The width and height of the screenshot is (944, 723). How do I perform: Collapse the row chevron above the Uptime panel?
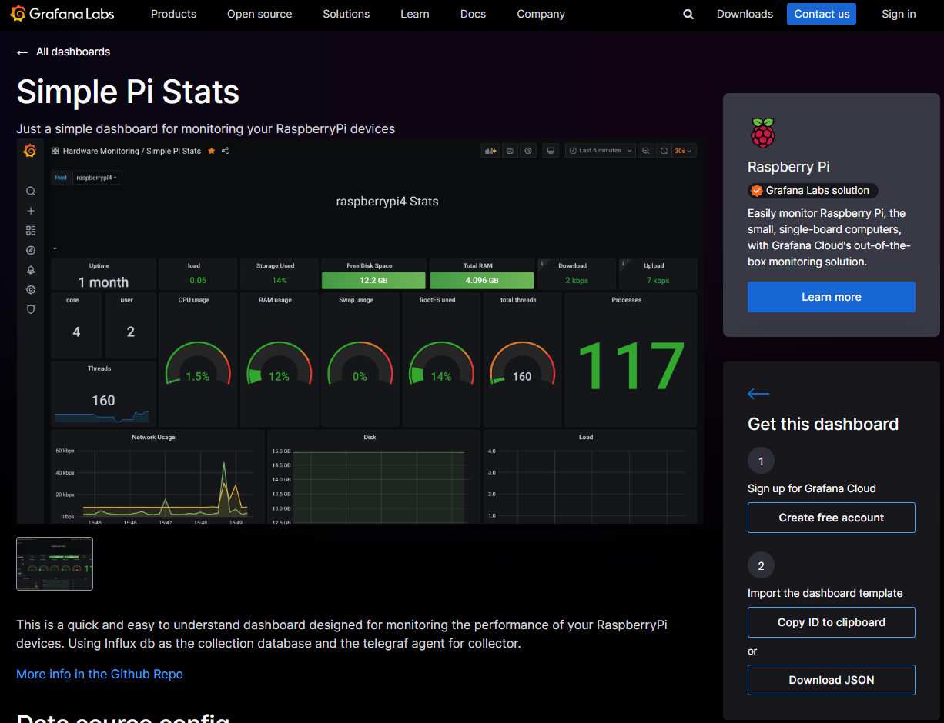coord(55,249)
